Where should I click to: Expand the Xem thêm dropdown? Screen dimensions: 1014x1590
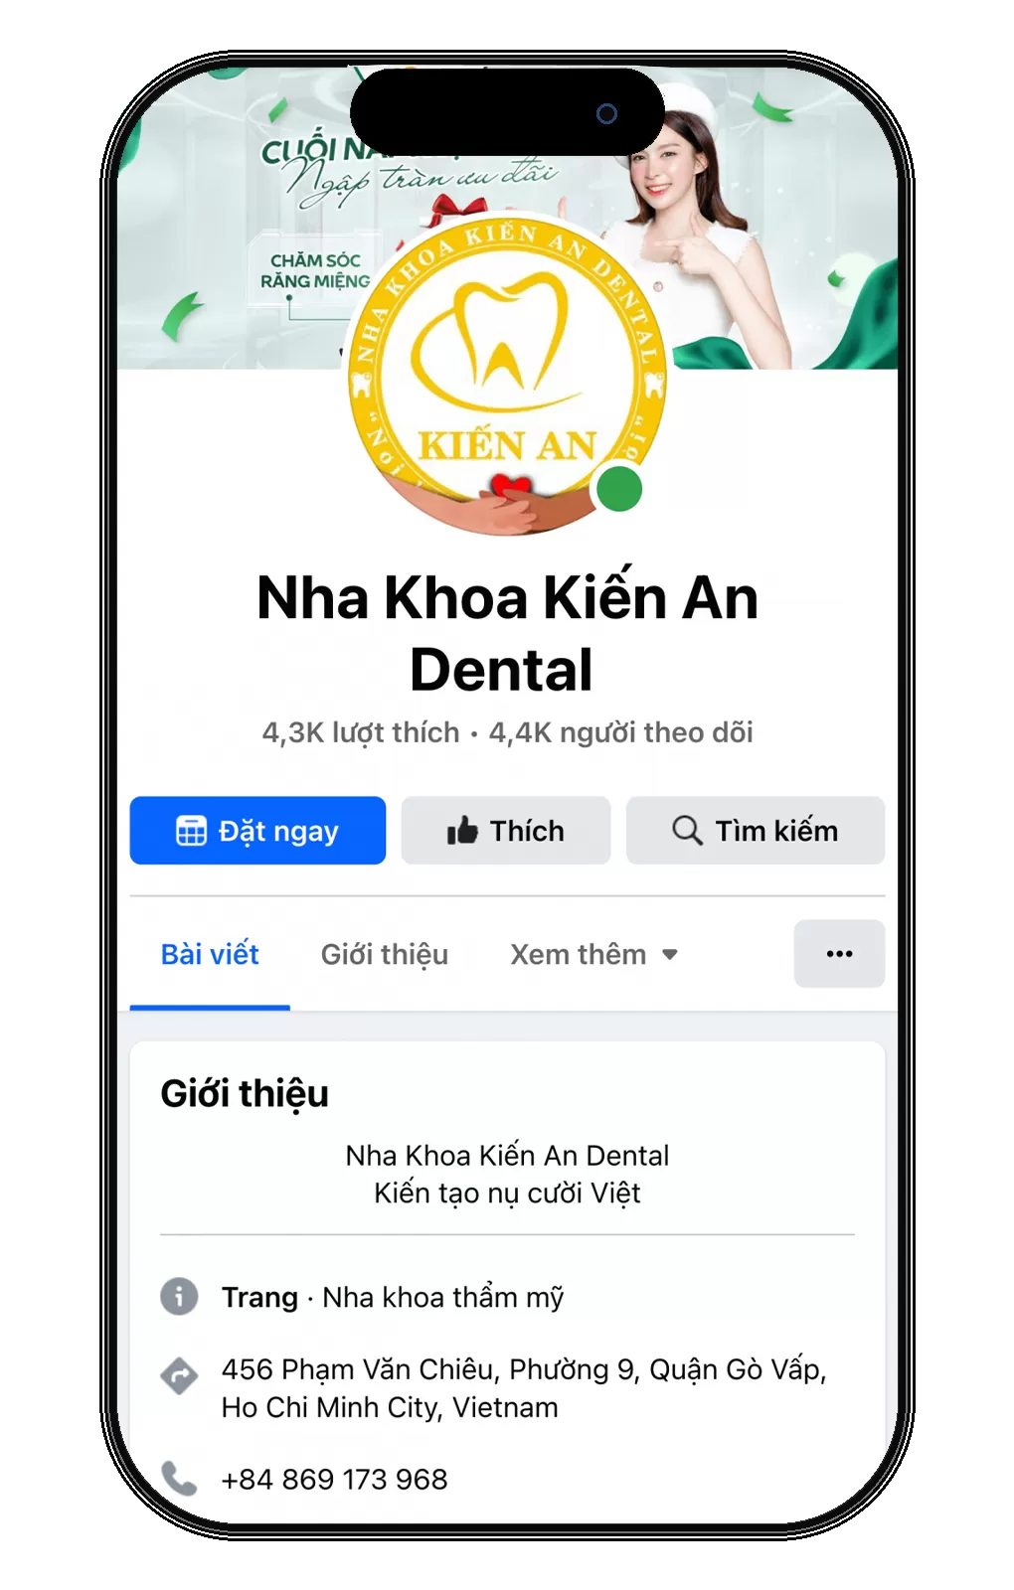(x=593, y=954)
